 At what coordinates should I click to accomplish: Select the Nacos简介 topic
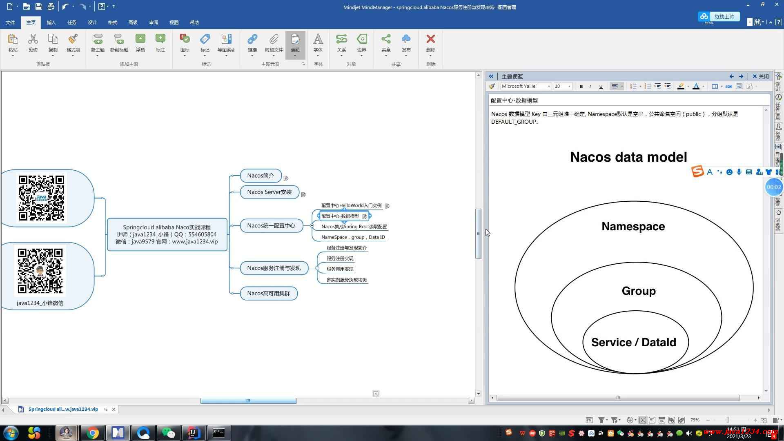point(261,176)
